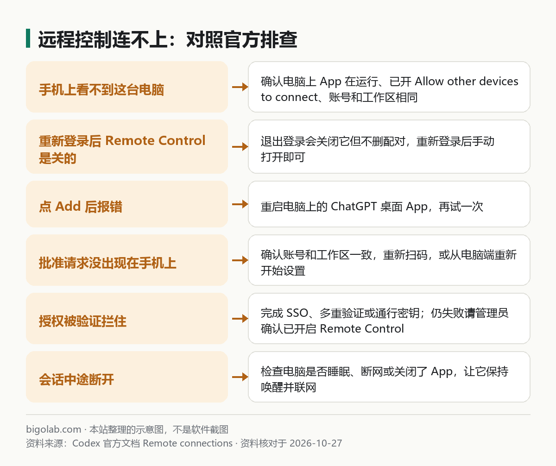Click the source line '资料来源：Codex 官方文档'
Screen dimensions: 556x466
click(184, 443)
